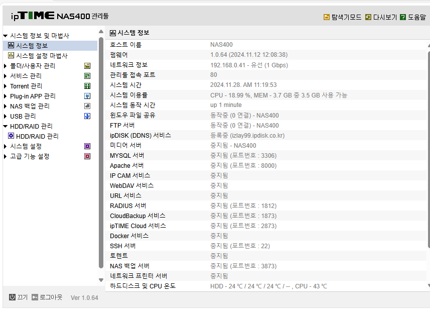Open the HDD/RAID 관리 child item

click(x=37, y=136)
